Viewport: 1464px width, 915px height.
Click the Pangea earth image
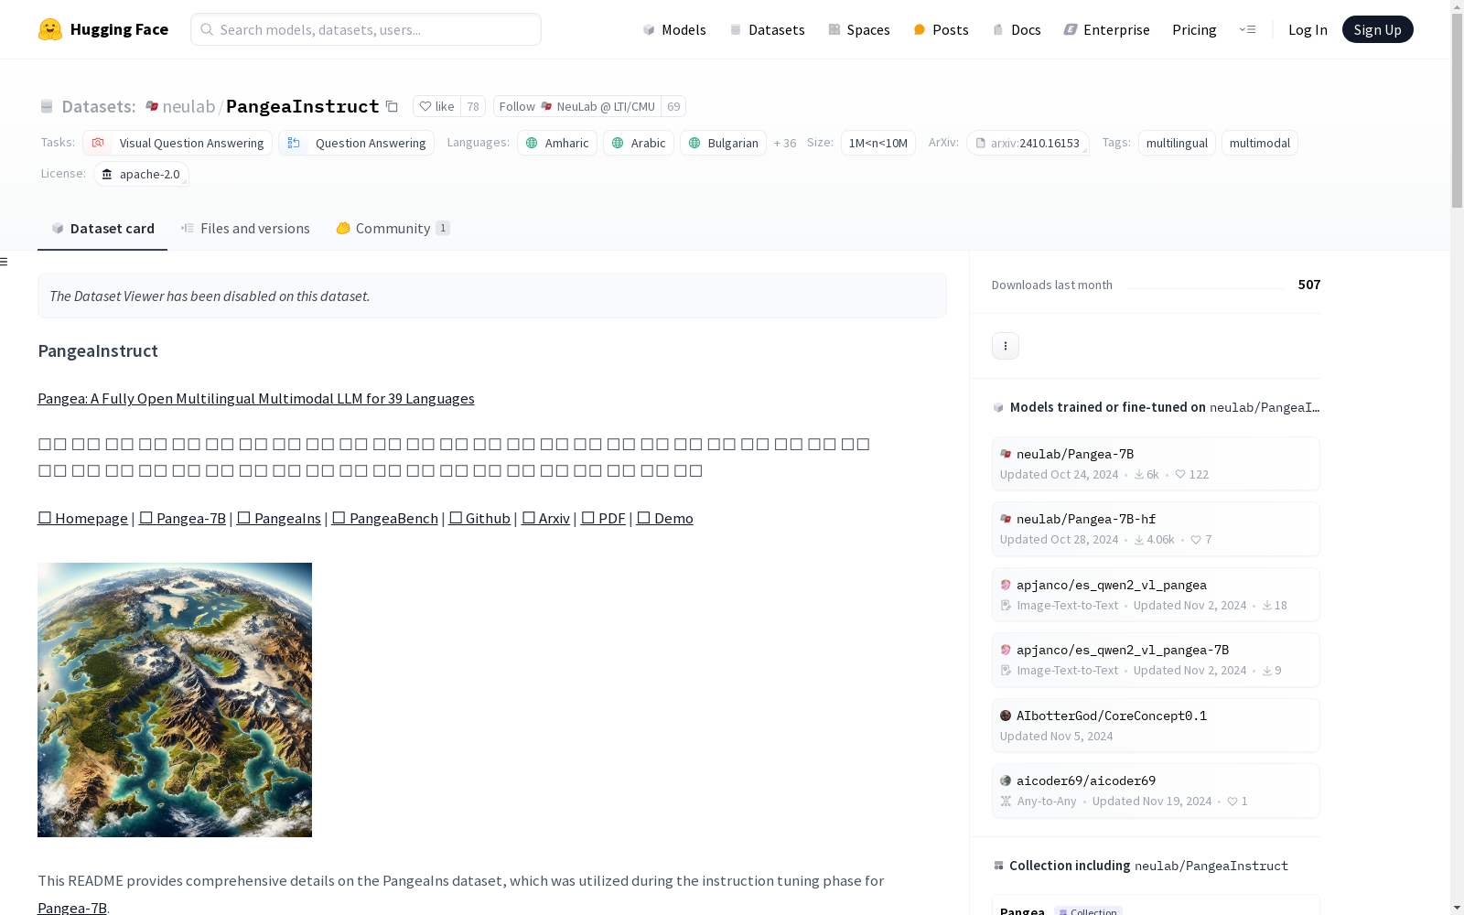(x=175, y=700)
